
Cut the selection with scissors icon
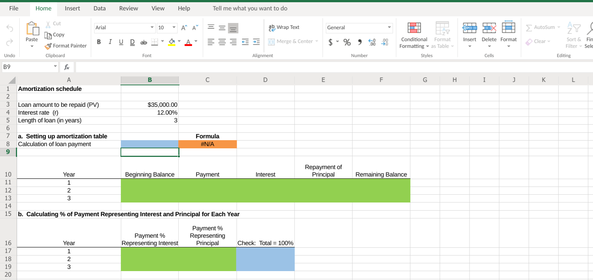[x=48, y=24]
